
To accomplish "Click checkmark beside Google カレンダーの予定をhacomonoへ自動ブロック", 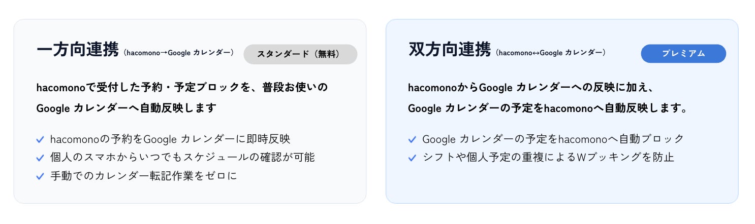I will tap(412, 139).
